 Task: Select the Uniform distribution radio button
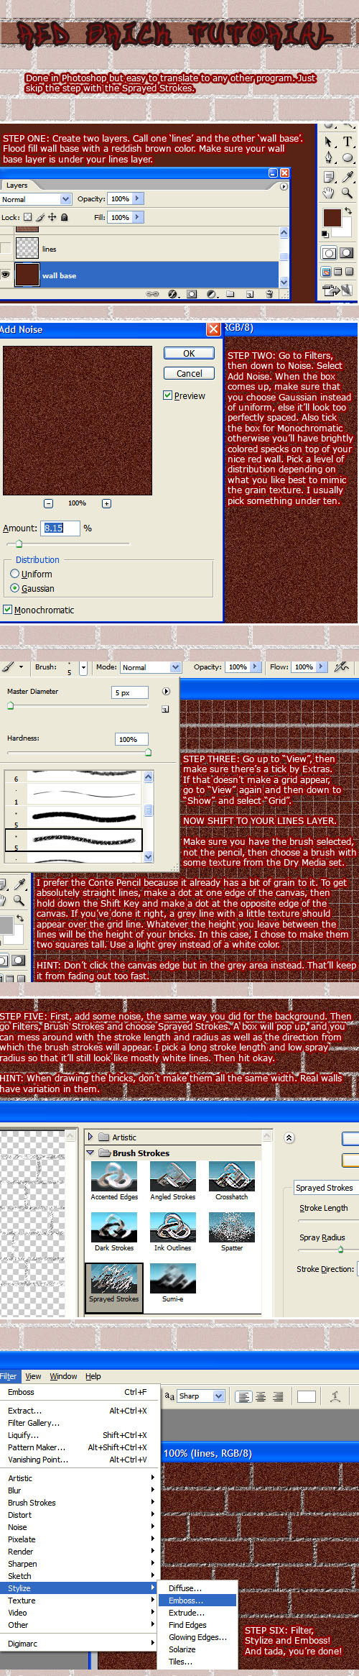pos(14,574)
